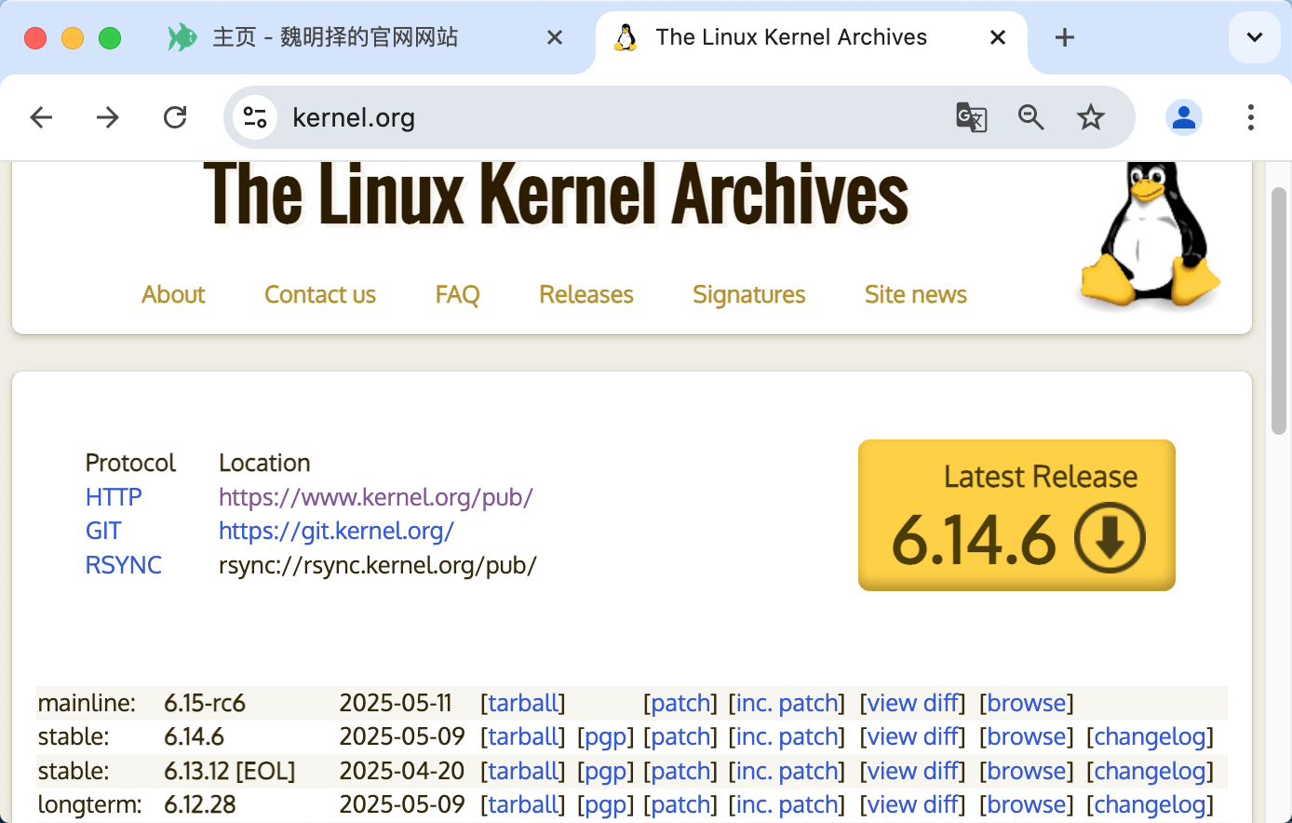Viewport: 1292px width, 823px height.
Task: Open the FAQ page
Action: tap(457, 294)
